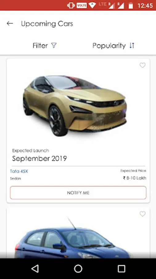The width and height of the screenshot is (156, 279).
Task: Open Android back navigation button
Action: [x=35, y=268]
